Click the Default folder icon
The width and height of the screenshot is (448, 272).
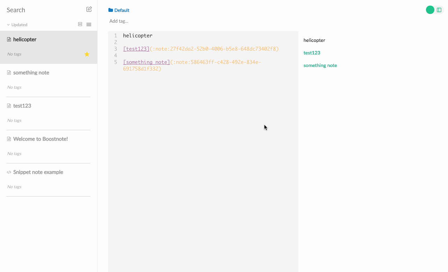click(x=111, y=10)
